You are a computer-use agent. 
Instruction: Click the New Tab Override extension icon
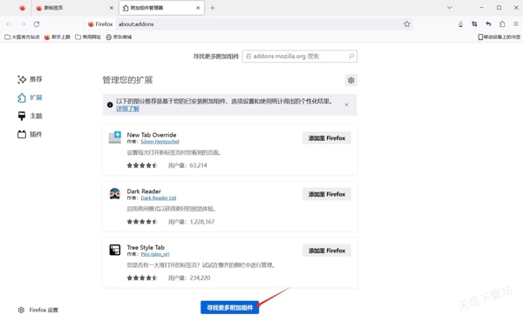pos(115,137)
